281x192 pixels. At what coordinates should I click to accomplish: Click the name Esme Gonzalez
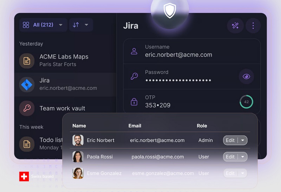coord(104,173)
